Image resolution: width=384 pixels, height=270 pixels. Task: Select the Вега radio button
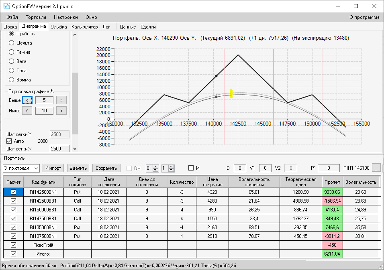(11, 61)
